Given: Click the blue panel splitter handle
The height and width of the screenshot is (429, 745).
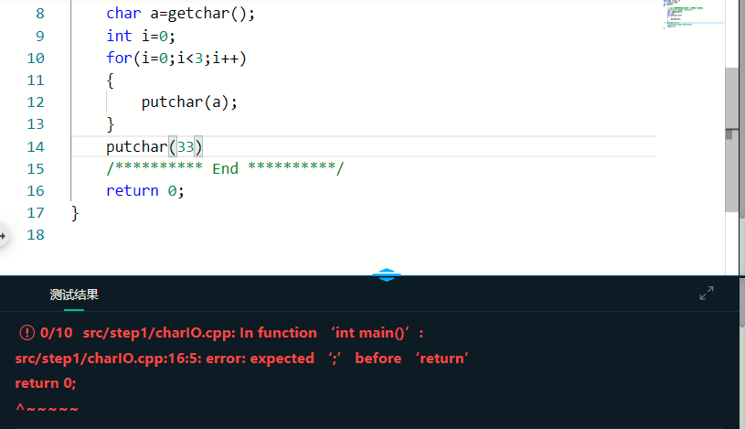Looking at the screenshot, I should (387, 275).
